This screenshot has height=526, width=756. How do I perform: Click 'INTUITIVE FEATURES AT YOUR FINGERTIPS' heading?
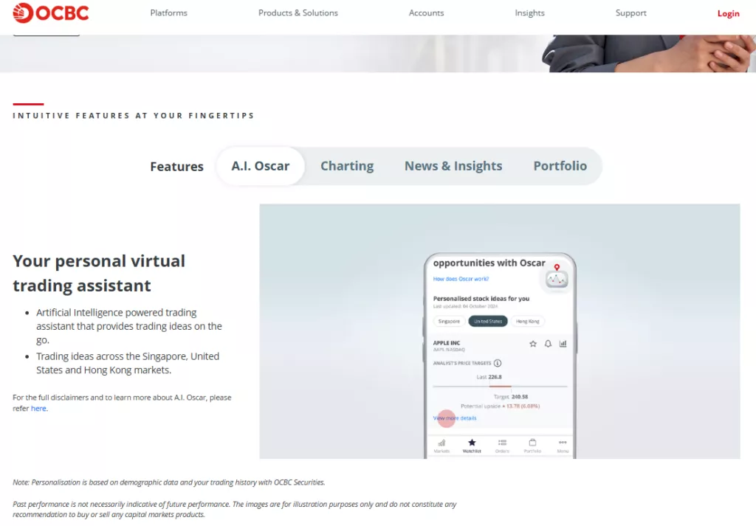click(134, 116)
